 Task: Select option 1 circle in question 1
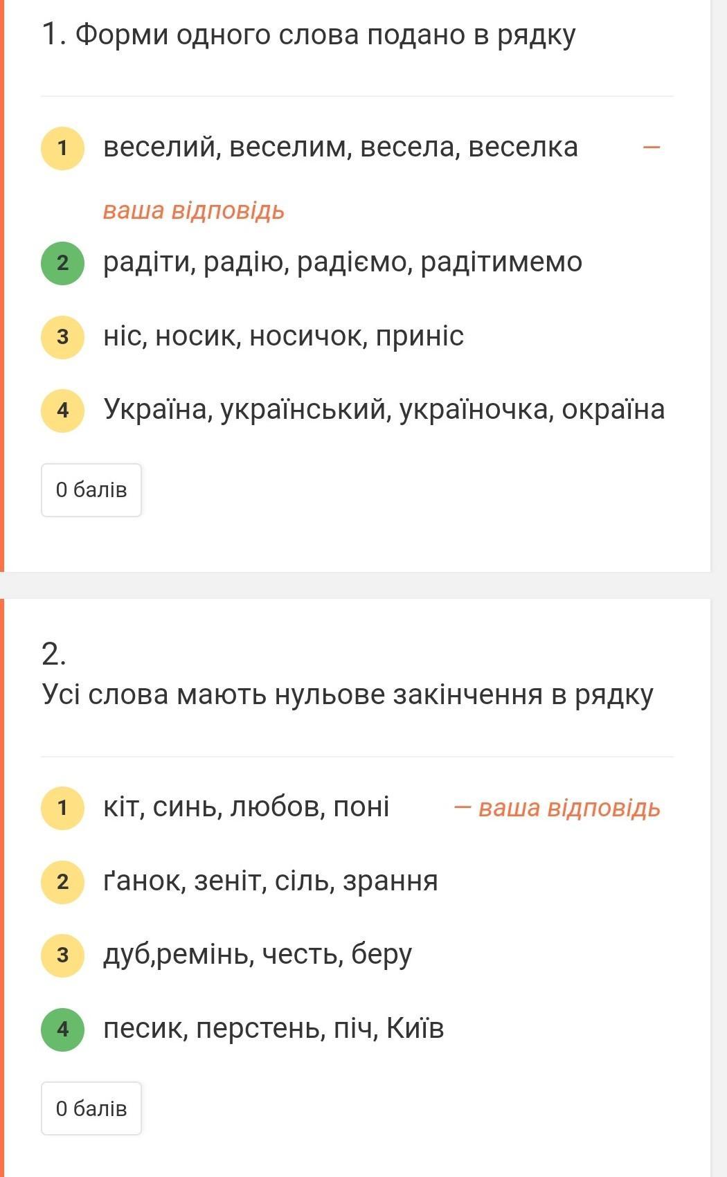[x=62, y=147]
